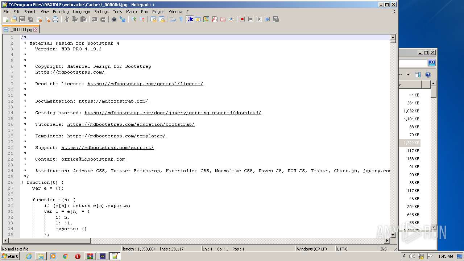Redo action using toolbar arrow icon
This screenshot has height=261, width=464.
pos(103,19)
